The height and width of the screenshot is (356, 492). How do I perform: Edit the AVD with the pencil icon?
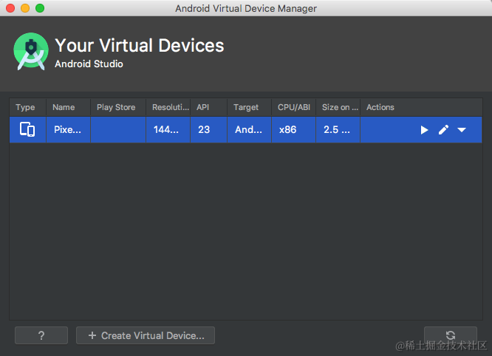pos(443,130)
